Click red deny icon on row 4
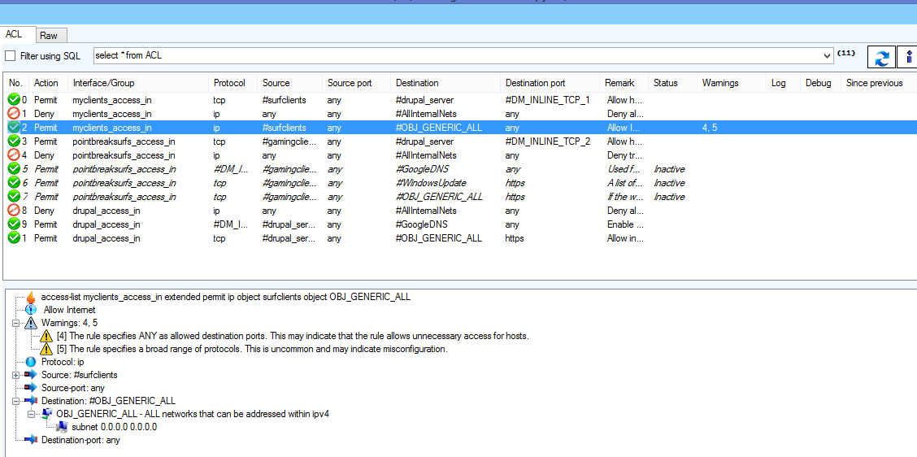Image resolution: width=917 pixels, height=457 pixels. (14, 155)
